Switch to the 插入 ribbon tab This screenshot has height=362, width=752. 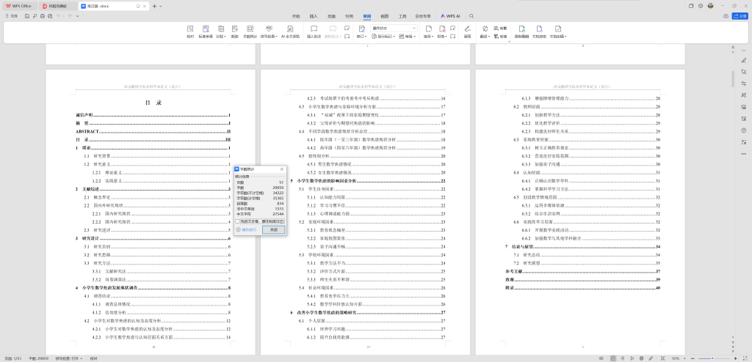314,15
